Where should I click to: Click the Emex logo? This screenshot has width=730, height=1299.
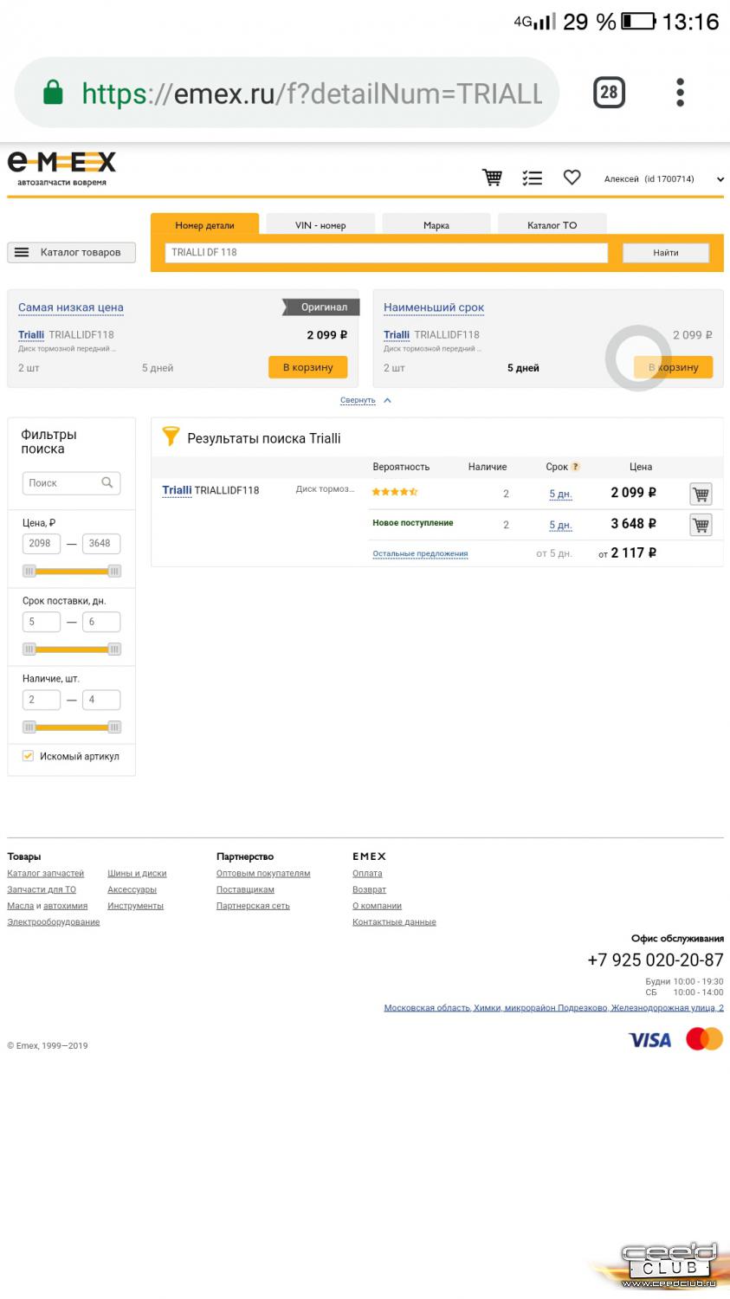pyautogui.click(x=61, y=168)
